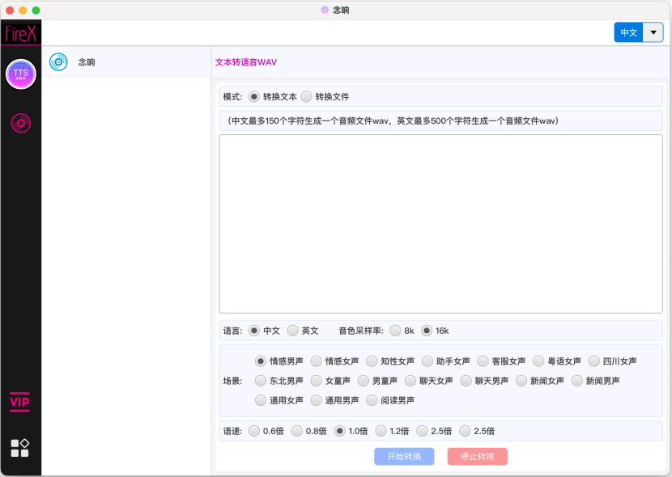Image resolution: width=672 pixels, height=477 pixels.
Task: Click the 开始转换 button
Action: pos(404,457)
